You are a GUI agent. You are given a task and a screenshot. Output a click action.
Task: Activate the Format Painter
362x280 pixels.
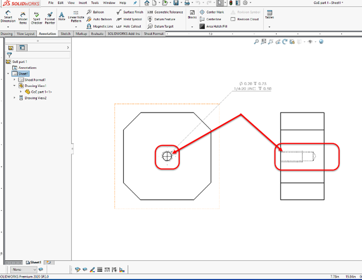[50, 17]
